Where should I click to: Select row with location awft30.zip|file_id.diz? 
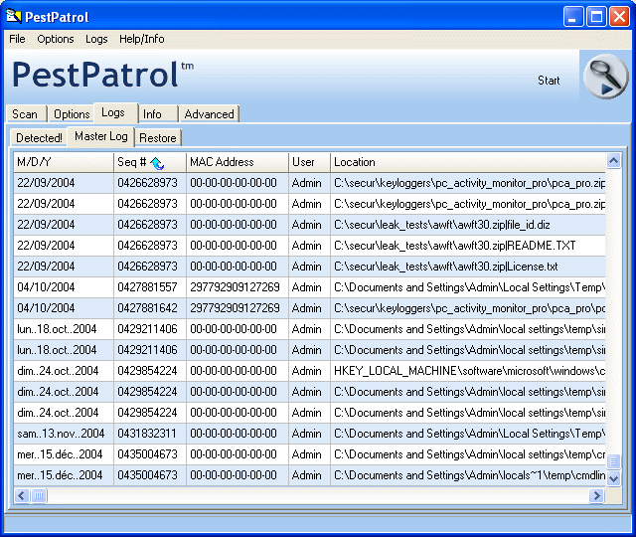point(309,225)
